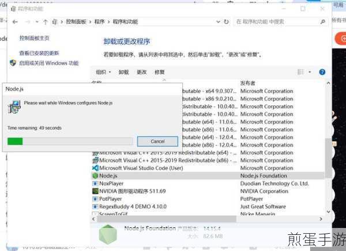Screen dimensions: 346x251
Task: Click 程序 breadcrumb in address bar
Action: (99, 22)
